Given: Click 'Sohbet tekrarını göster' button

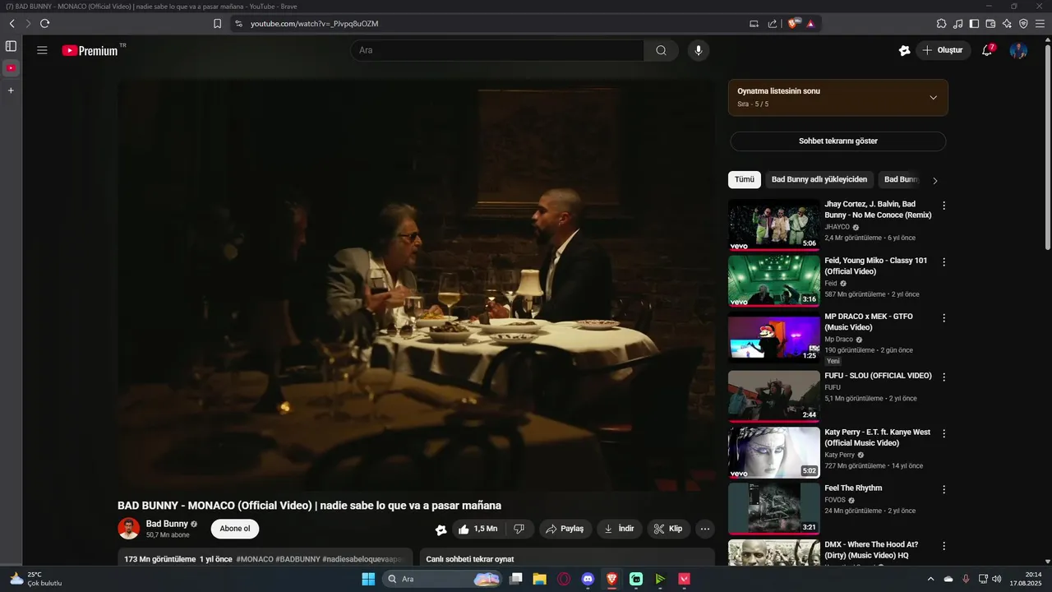Looking at the screenshot, I should click(838, 141).
